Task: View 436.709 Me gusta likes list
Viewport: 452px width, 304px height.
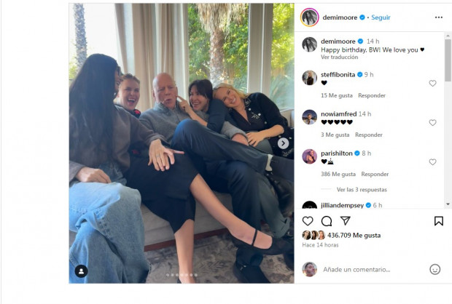Action: tap(354, 236)
